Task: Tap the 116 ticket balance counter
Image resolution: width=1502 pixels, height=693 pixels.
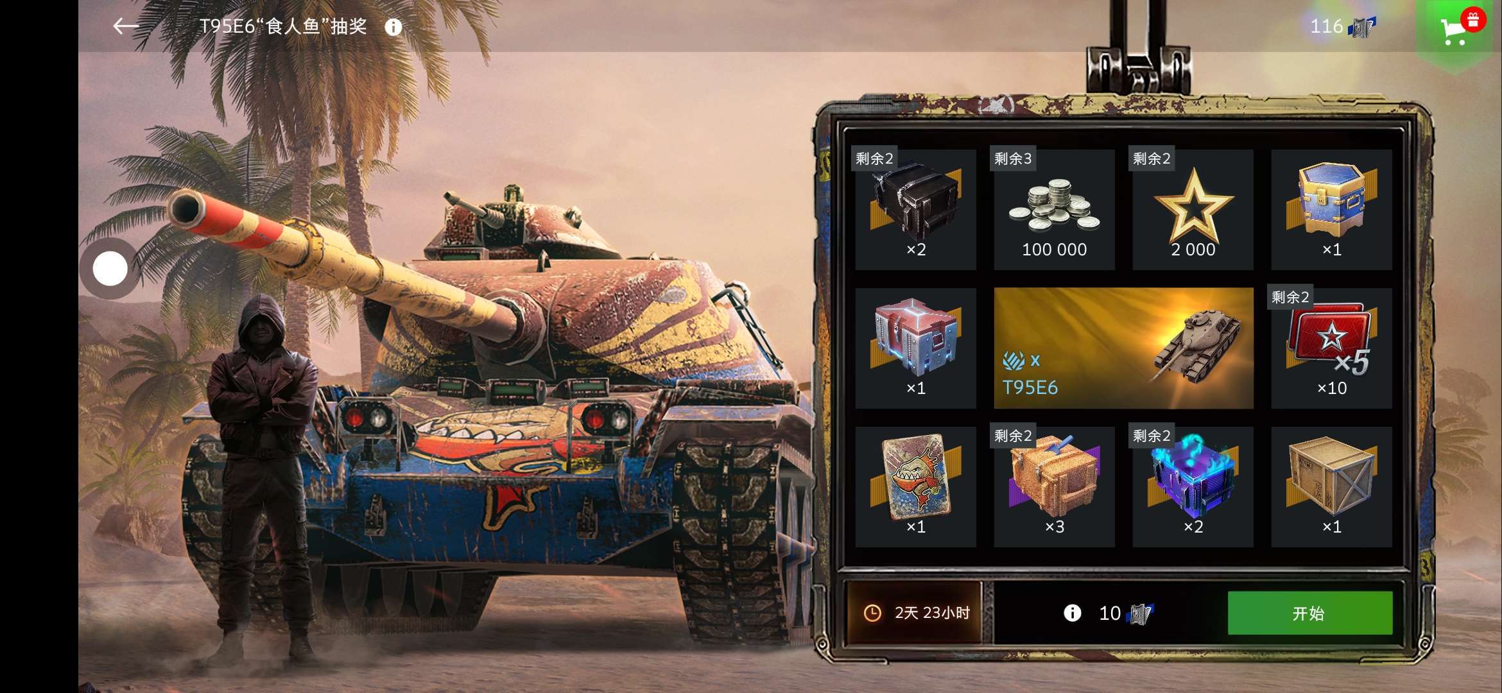Action: click(1342, 26)
